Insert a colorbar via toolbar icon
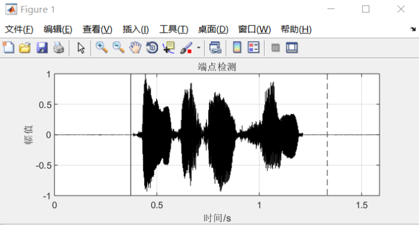The width and height of the screenshot is (419, 225). click(237, 48)
